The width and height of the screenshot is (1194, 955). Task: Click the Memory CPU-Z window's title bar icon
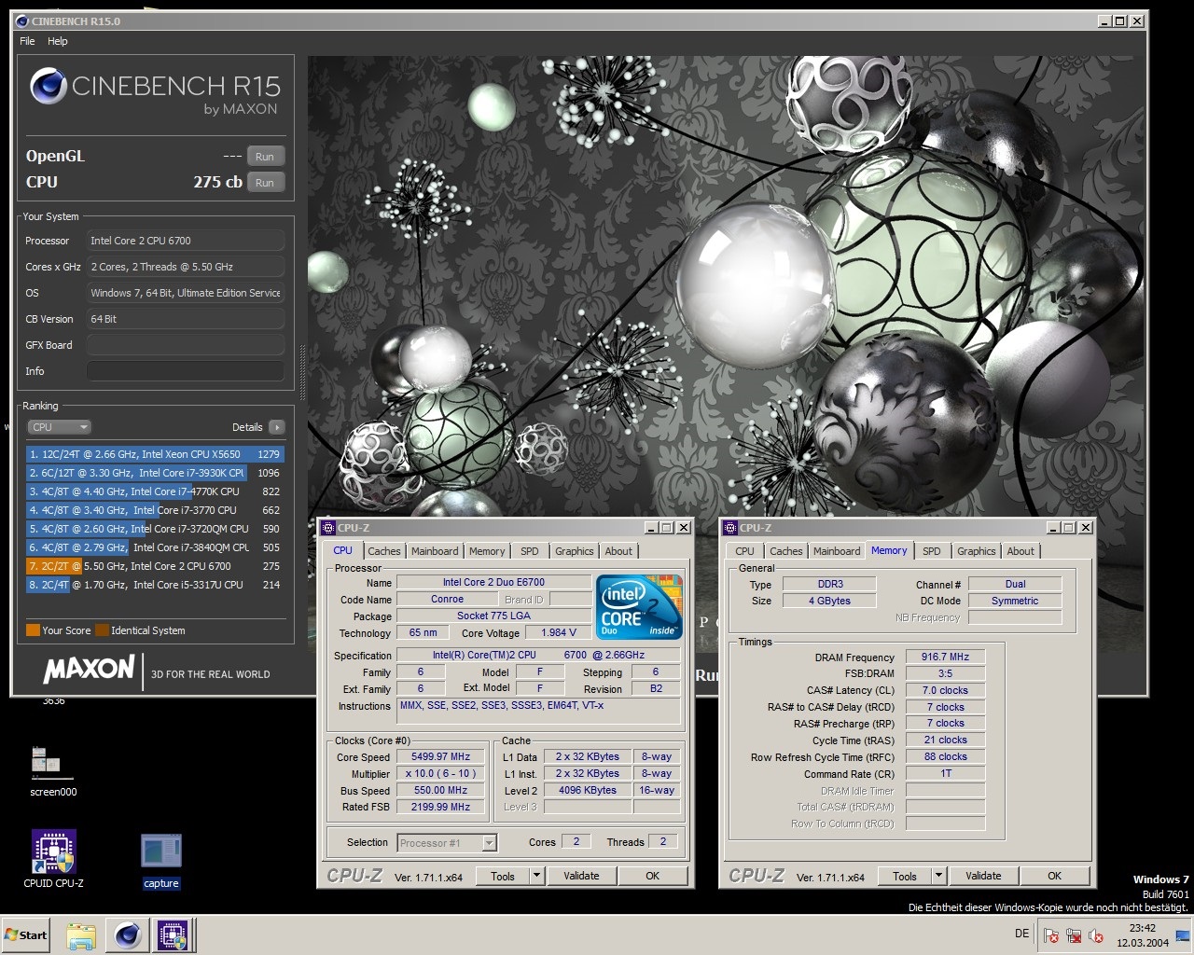[x=730, y=528]
